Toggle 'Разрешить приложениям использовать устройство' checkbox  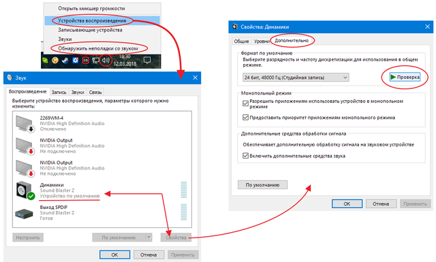coord(245,103)
